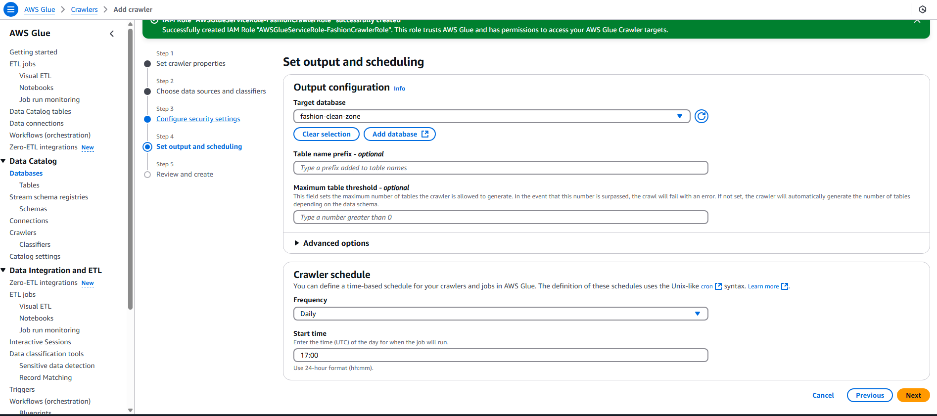Open Data Catalog tables sidebar item

pyautogui.click(x=40, y=111)
